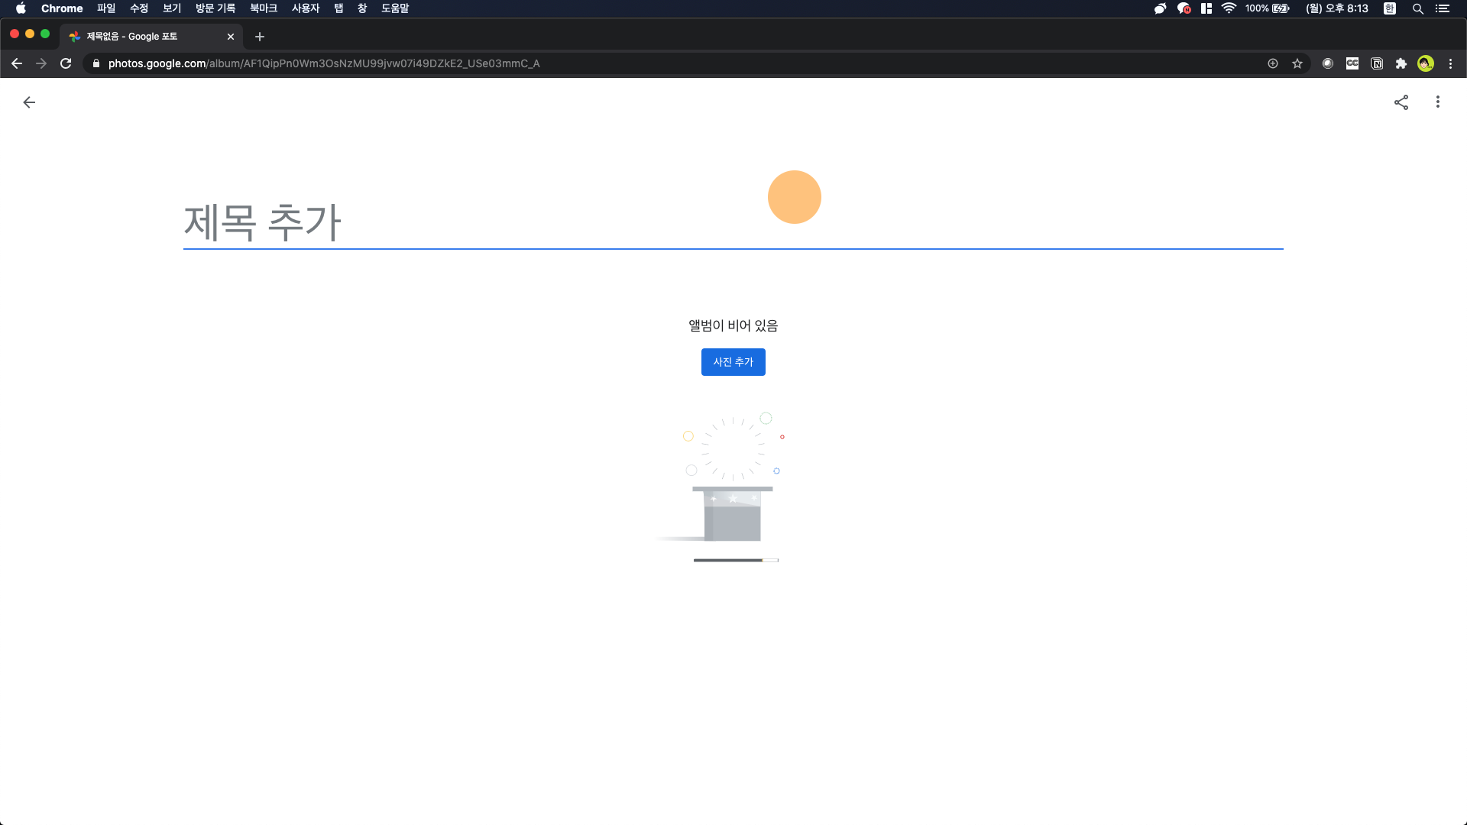Click the CC extension icon
The width and height of the screenshot is (1467, 825).
click(1352, 63)
